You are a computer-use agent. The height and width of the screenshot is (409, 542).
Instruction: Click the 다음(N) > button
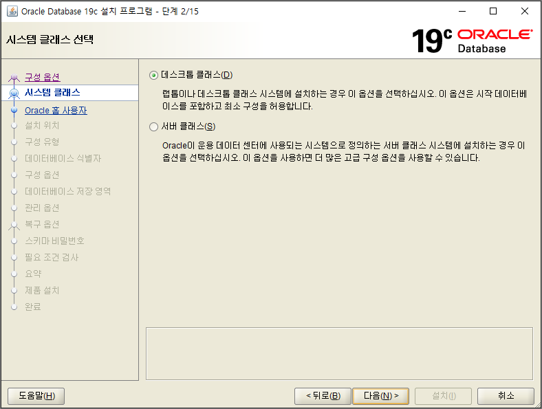(x=380, y=396)
